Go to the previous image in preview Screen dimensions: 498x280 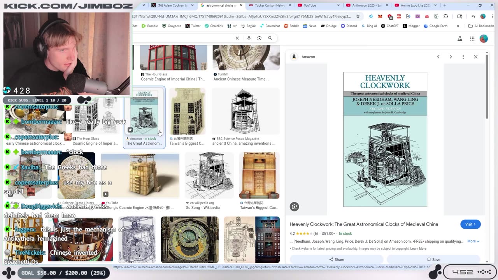tap(438, 57)
